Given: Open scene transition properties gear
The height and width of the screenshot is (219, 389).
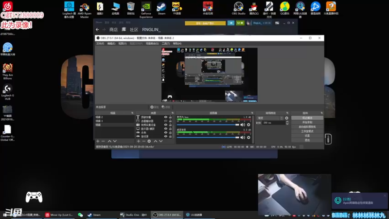Looking at the screenshot, I should point(287,118).
